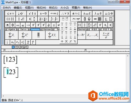Expand the relational symbols palette (≤≠≈)
This screenshot has width=131, height=103.
pos(10,13)
